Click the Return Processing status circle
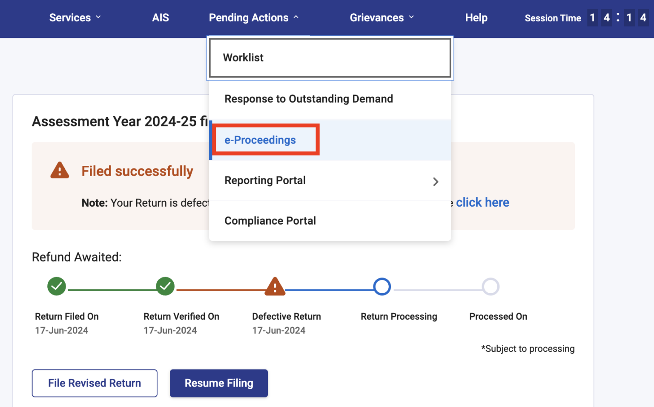The height and width of the screenshot is (407, 654). click(x=382, y=286)
